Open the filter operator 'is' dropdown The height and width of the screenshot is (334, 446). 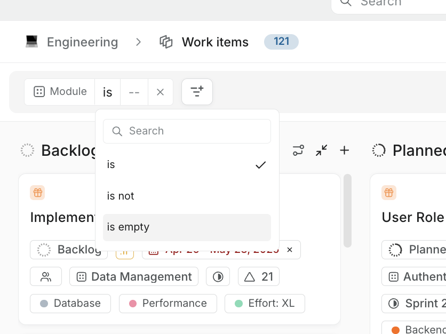pos(108,92)
